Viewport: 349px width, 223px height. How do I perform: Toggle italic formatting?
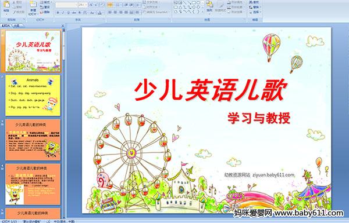pos(63,13)
